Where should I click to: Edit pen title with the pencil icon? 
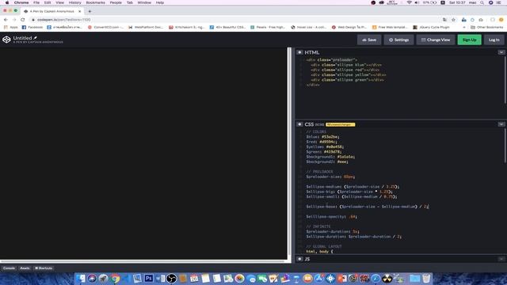point(35,38)
